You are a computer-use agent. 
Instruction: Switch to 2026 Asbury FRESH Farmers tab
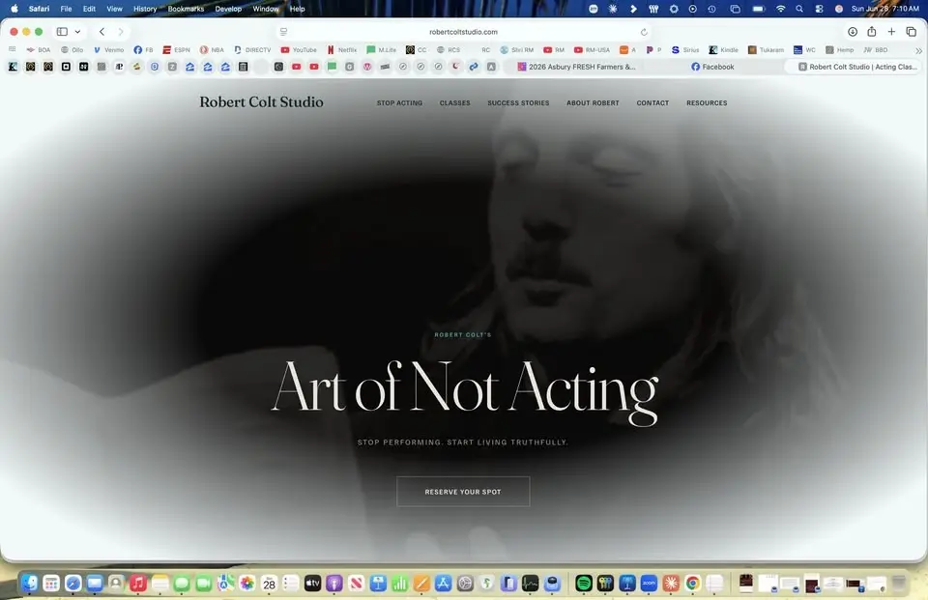576,67
